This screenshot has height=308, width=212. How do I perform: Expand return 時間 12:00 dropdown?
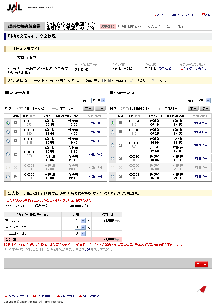(x=203, y=100)
